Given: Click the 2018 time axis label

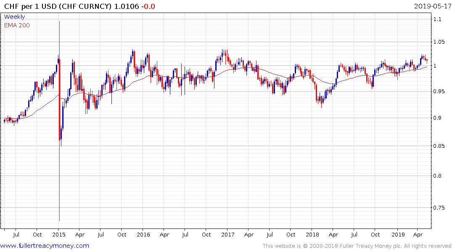Looking at the screenshot, I should tap(312, 235).
